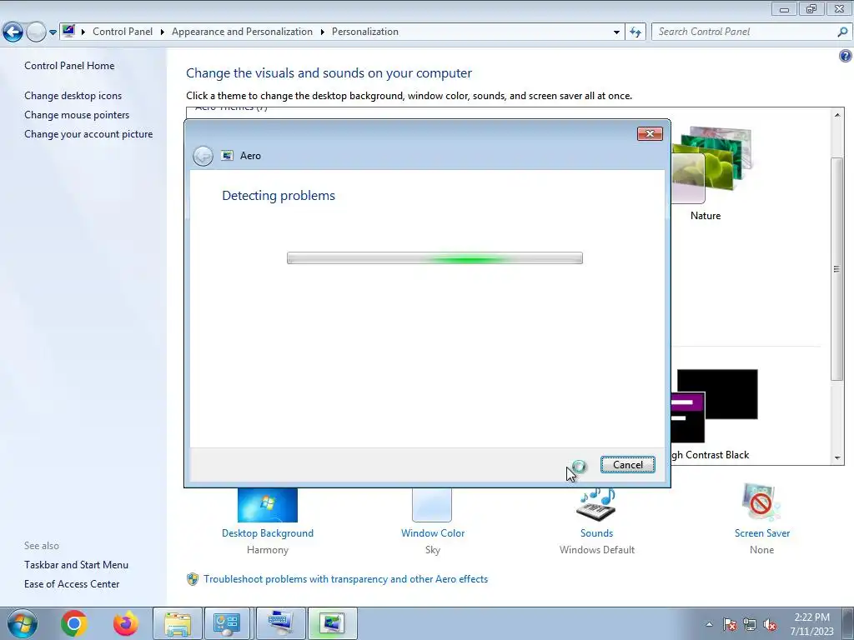Screen dimensions: 854x640
Task: Select the Nature theme thumbnail
Action: [711, 165]
